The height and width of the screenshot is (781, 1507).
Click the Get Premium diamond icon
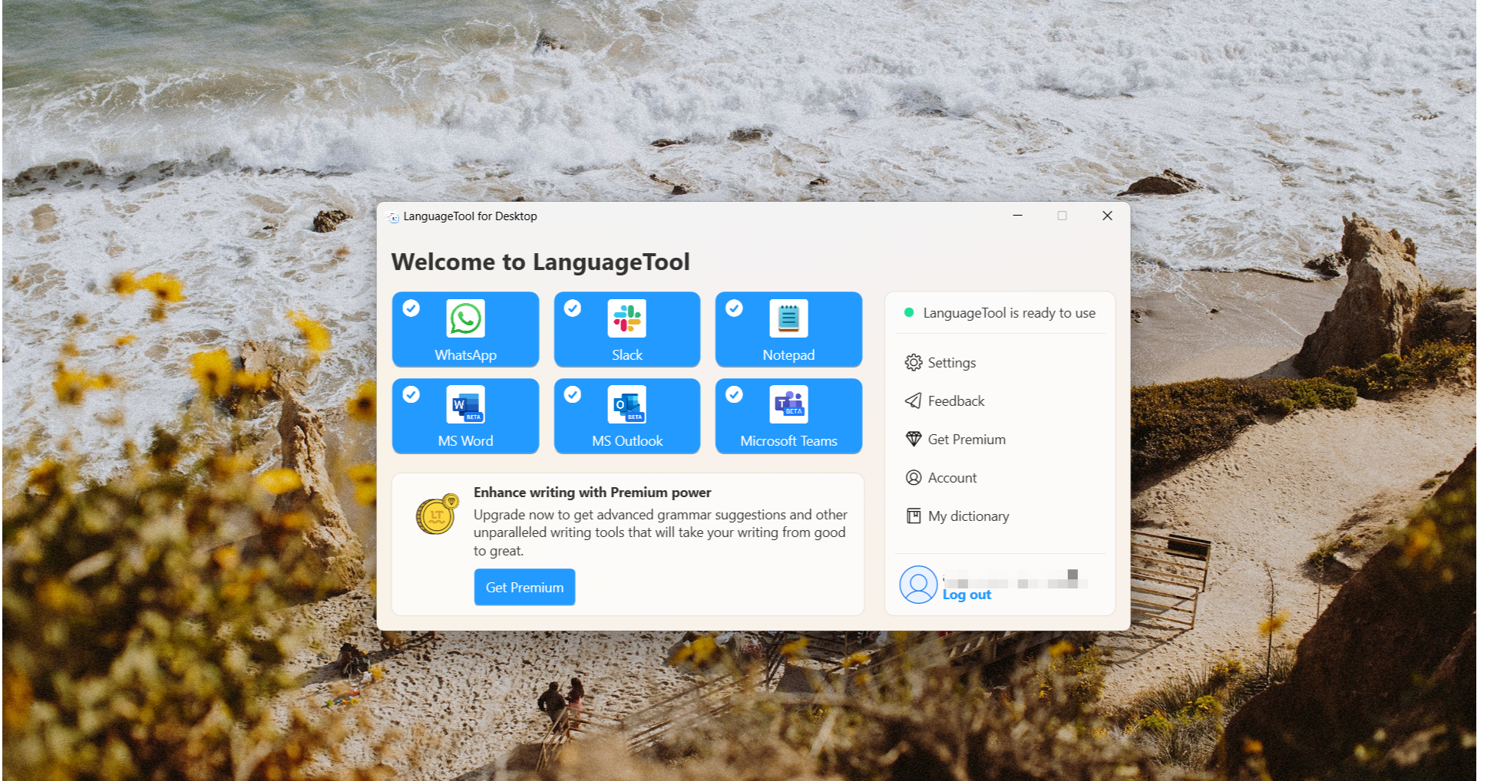click(913, 440)
